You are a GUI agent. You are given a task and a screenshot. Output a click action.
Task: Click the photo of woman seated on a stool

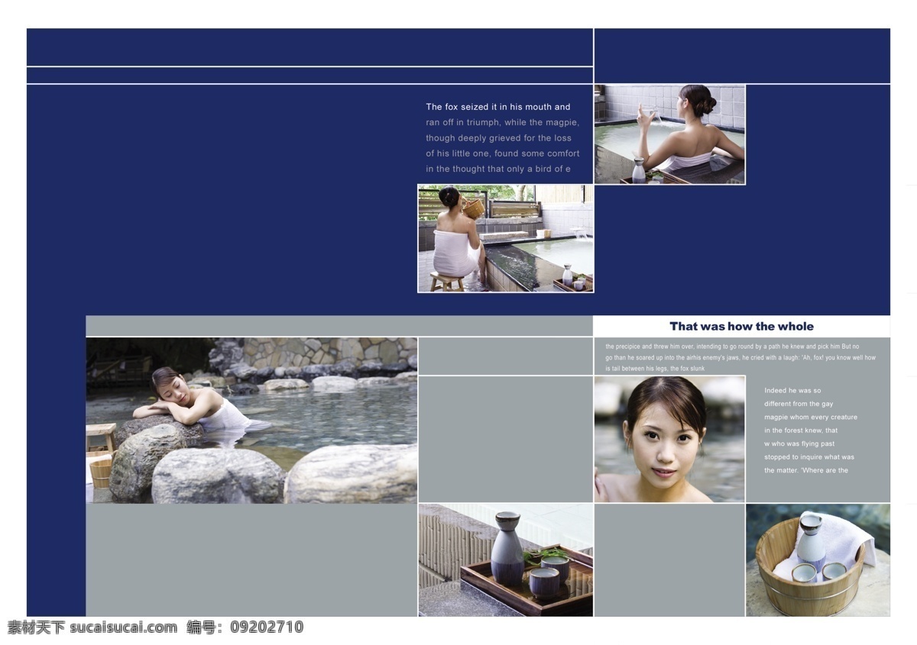coord(506,238)
